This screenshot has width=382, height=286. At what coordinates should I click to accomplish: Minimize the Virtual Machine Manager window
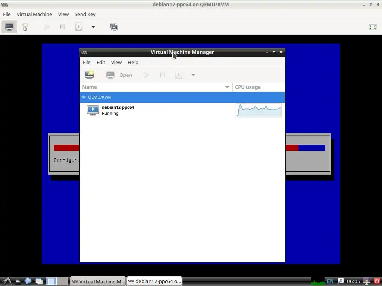coord(267,52)
